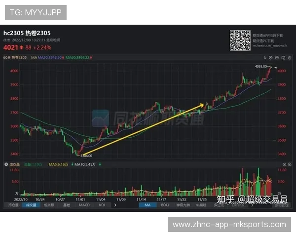296x237 pixels.
Task: Choose the 牛熊线 indicator tab
Action: 201,205
